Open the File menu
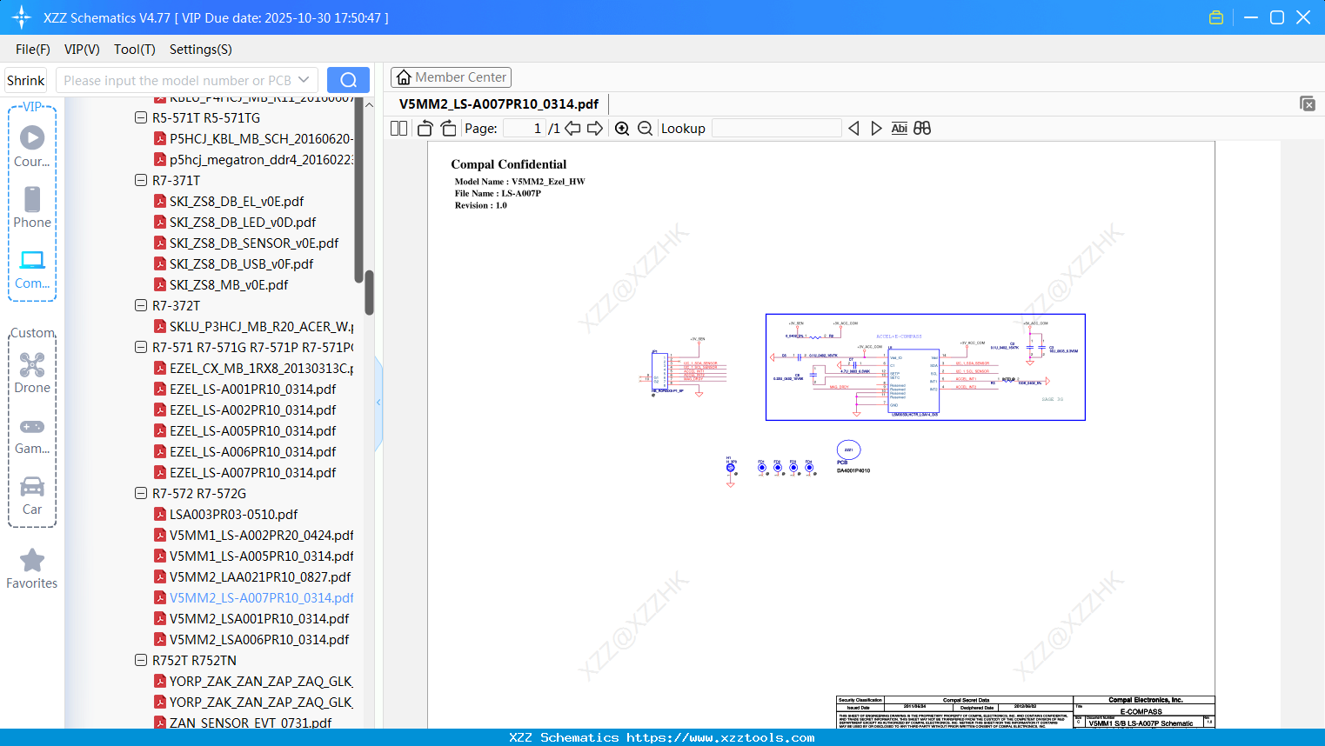1325x746 pixels. point(33,50)
